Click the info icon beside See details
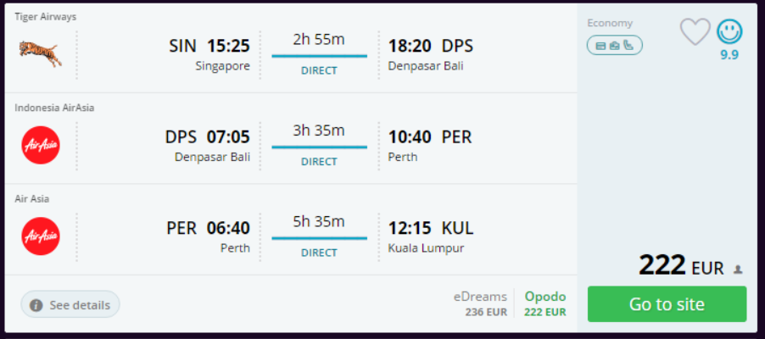765x339 pixels. [36, 305]
